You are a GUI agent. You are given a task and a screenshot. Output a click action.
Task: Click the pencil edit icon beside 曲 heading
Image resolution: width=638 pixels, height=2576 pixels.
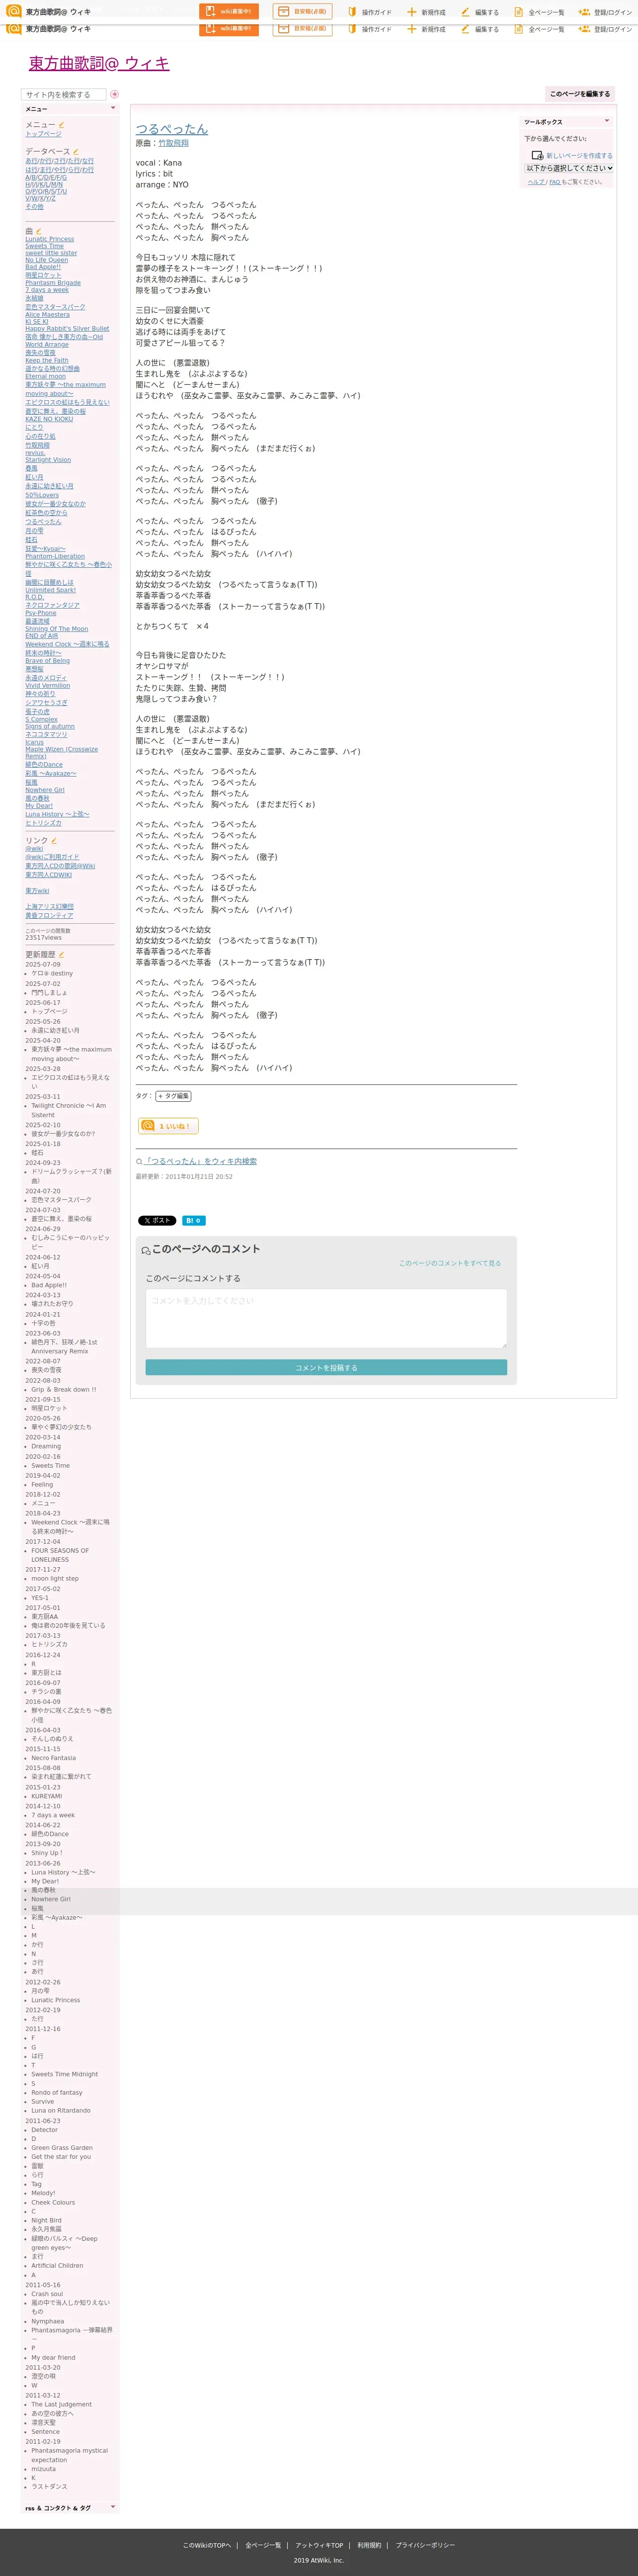coord(39,231)
